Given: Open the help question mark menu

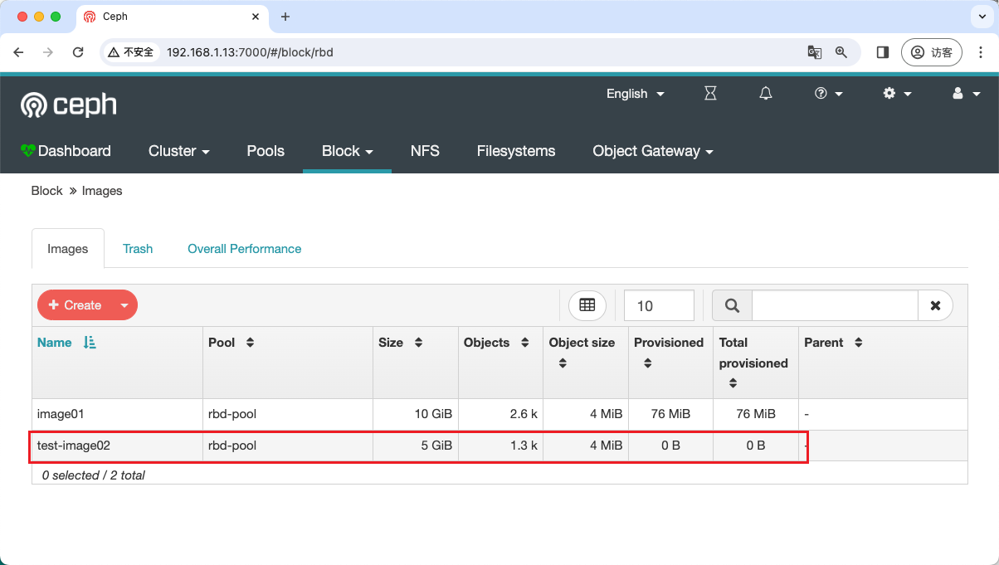Looking at the screenshot, I should click(828, 94).
